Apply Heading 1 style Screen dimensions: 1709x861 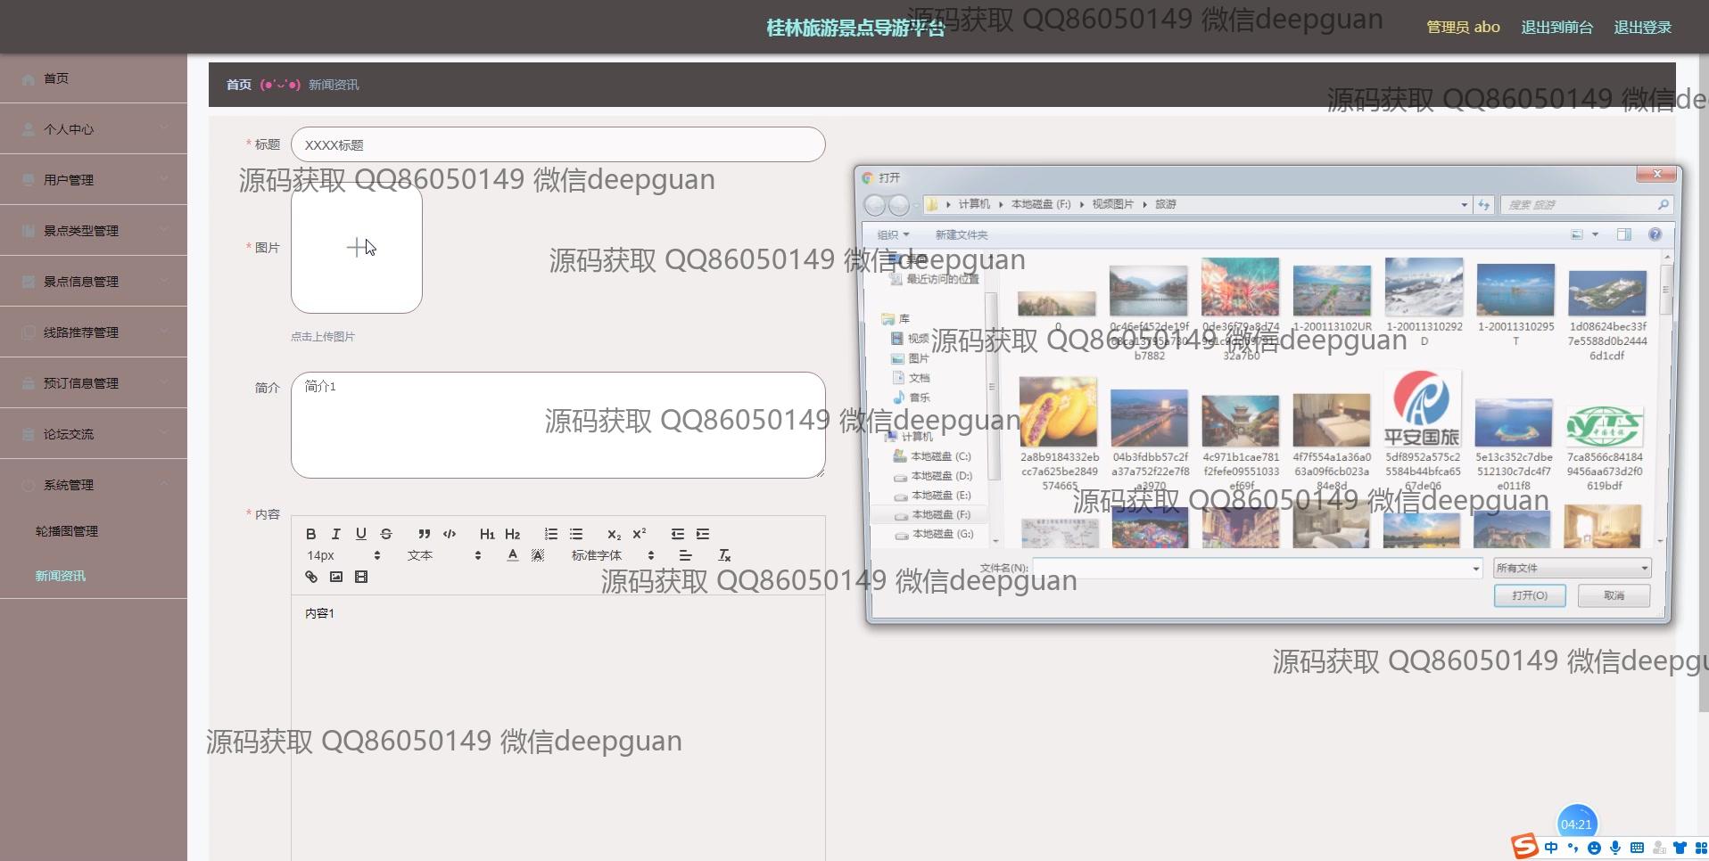[487, 534]
